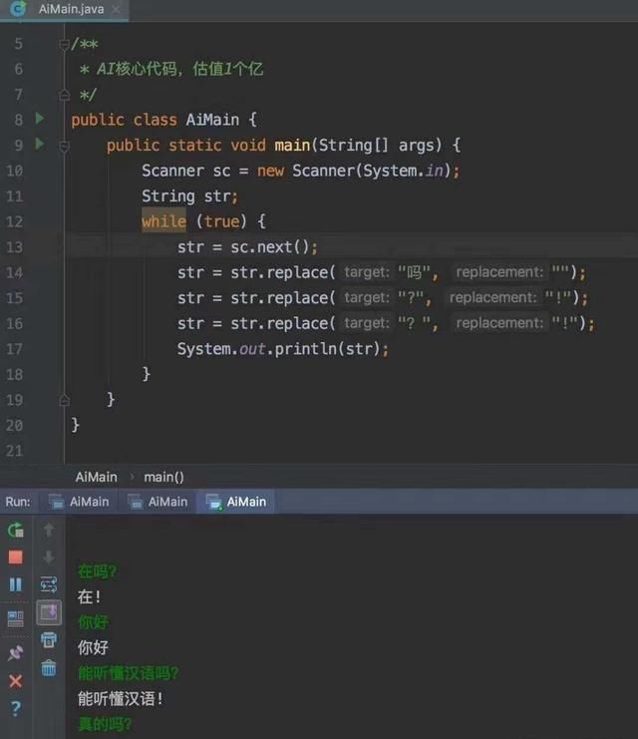Click the Rerun AiMain icon
The width and height of the screenshot is (638, 739).
pos(15,530)
